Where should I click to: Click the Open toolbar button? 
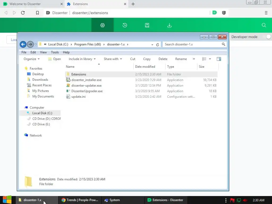click(x=54, y=59)
